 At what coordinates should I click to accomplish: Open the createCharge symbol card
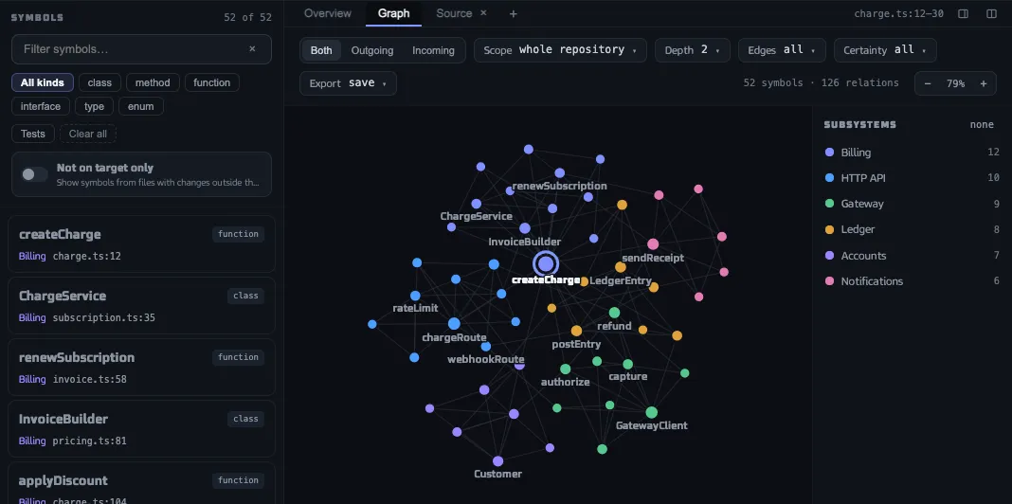141,243
